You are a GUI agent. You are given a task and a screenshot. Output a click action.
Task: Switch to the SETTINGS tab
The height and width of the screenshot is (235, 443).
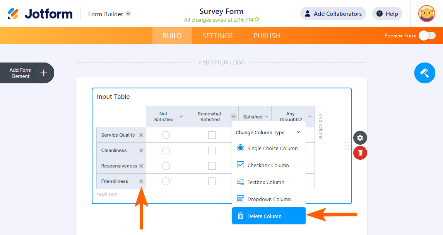point(217,36)
